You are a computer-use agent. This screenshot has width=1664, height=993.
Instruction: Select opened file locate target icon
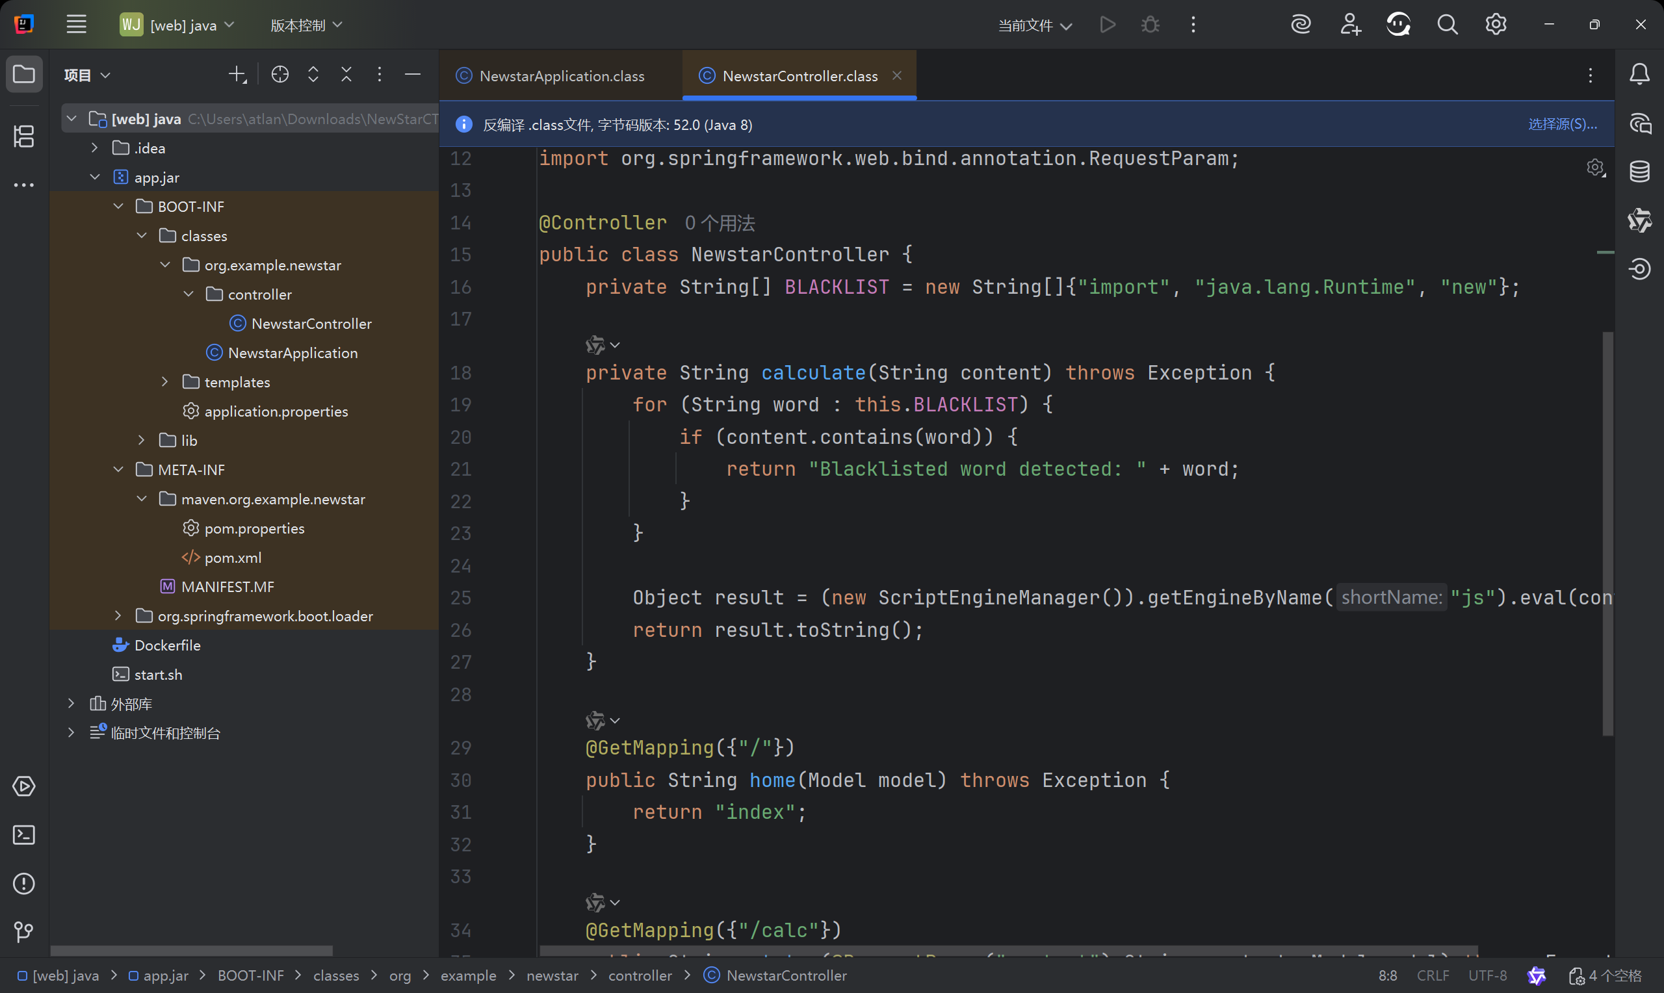[x=279, y=74]
